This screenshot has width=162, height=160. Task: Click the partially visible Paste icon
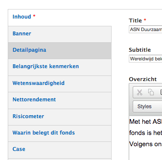click(x=161, y=92)
